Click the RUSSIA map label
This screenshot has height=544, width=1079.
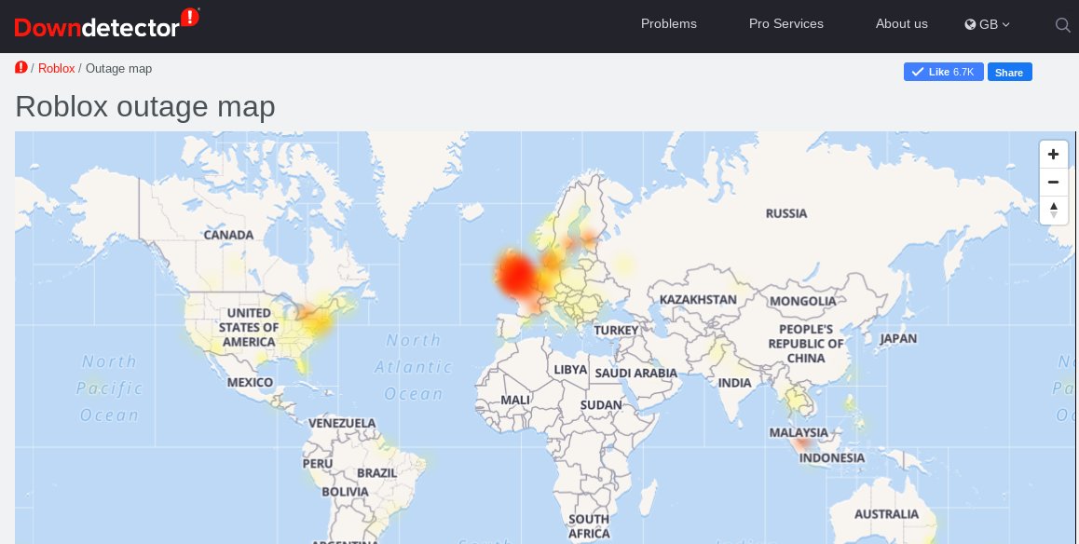point(785,214)
